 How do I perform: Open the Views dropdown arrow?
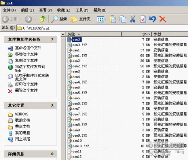(106, 19)
